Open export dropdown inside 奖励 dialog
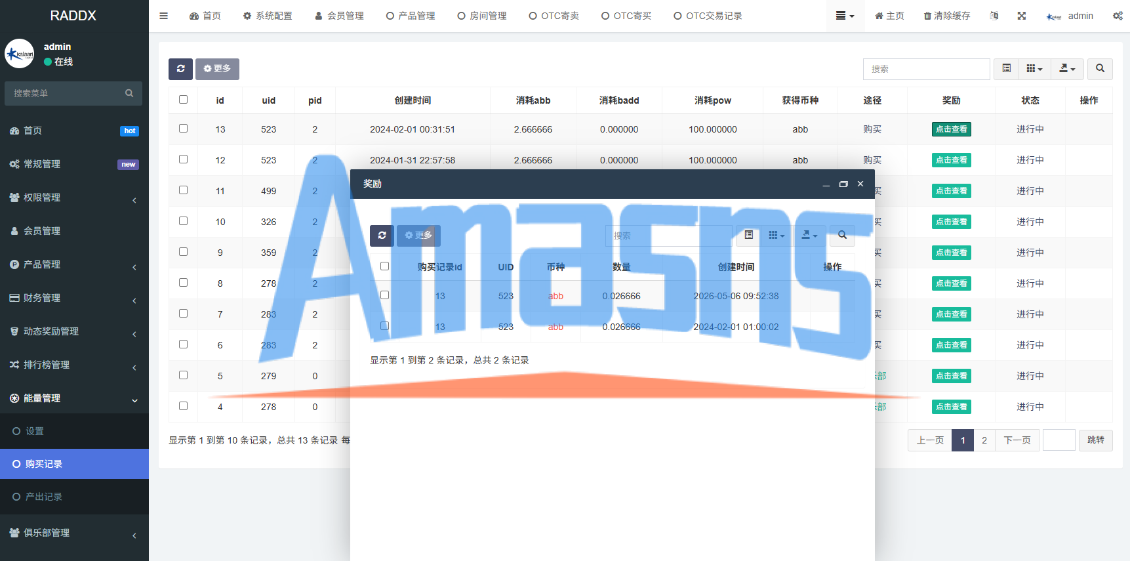 [809, 236]
